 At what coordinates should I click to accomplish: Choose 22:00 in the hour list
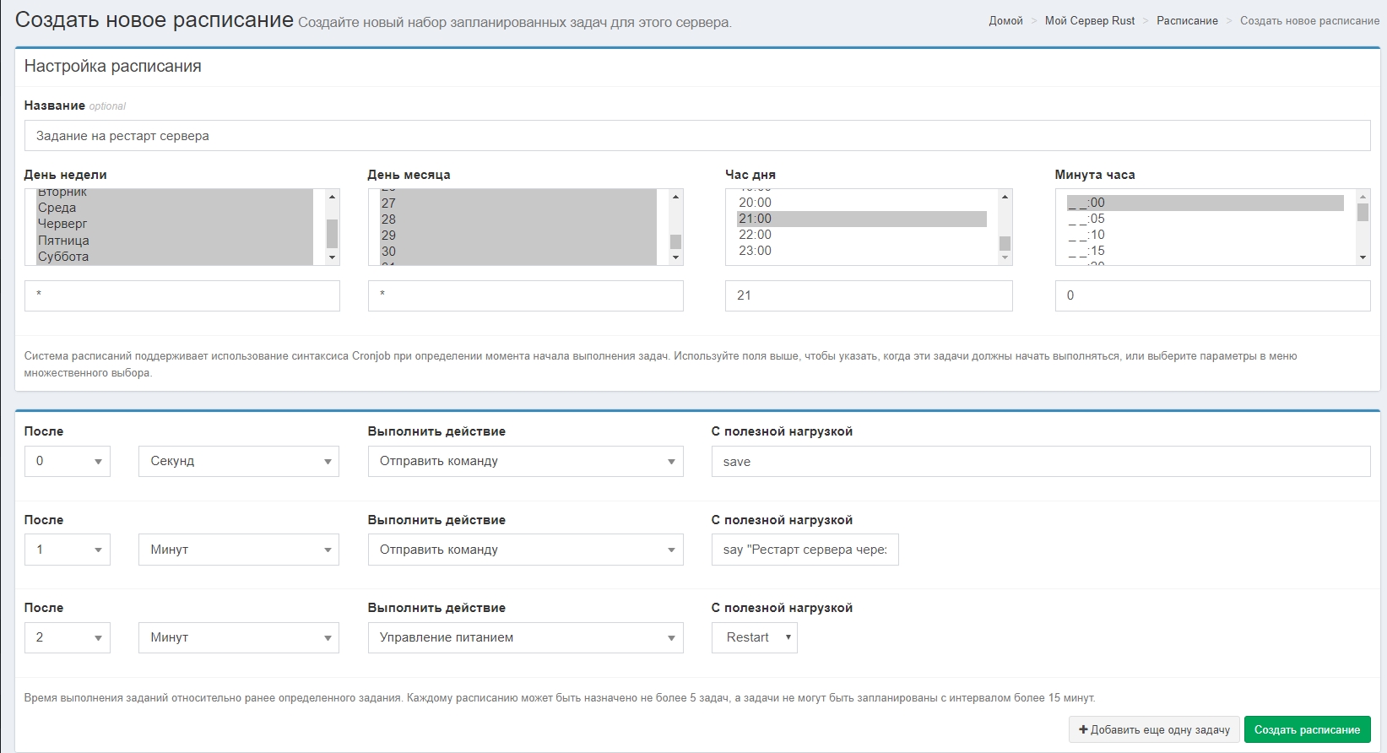[x=755, y=235]
